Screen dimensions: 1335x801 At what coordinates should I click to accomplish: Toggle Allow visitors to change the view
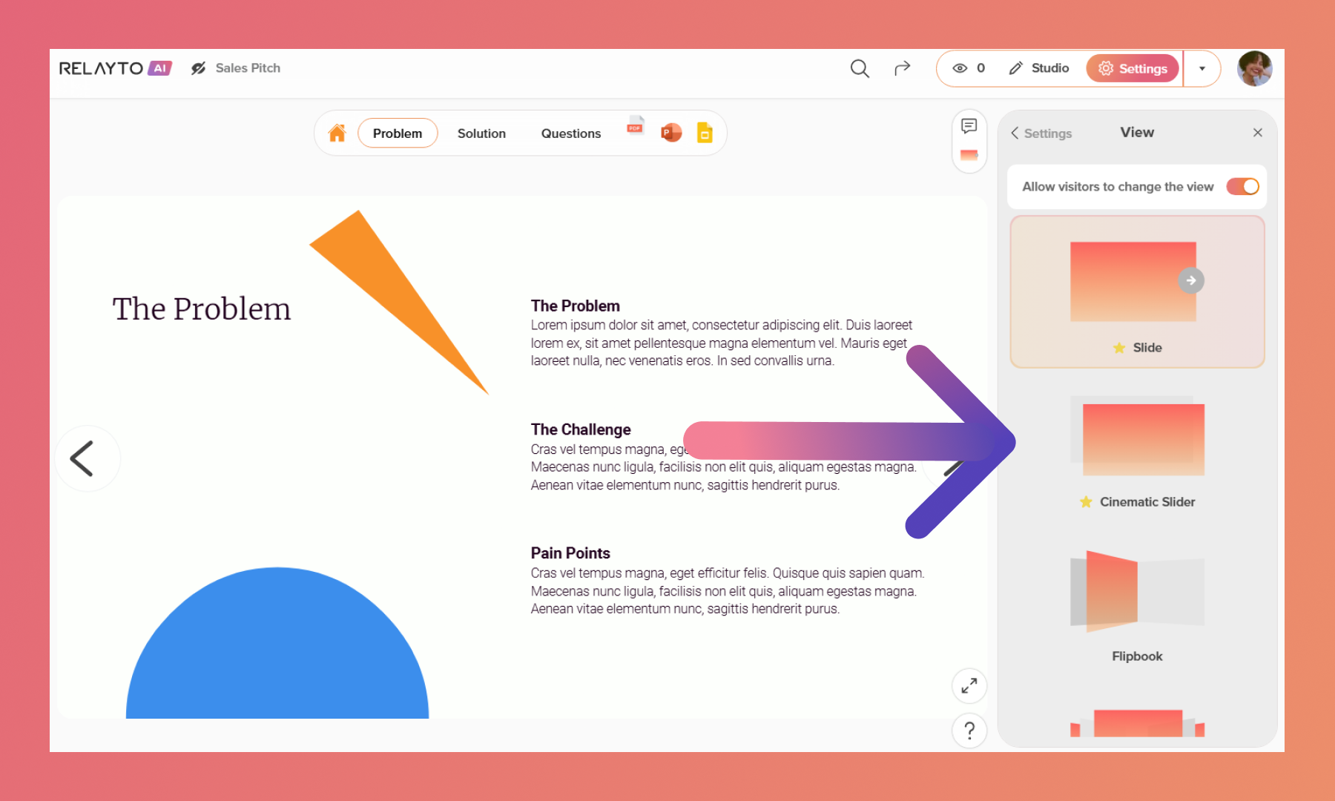pos(1242,187)
